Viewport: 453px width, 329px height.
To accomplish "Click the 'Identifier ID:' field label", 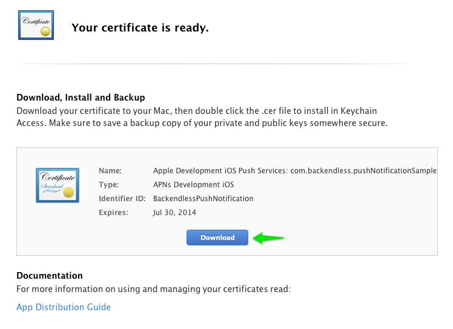I will [x=122, y=199].
